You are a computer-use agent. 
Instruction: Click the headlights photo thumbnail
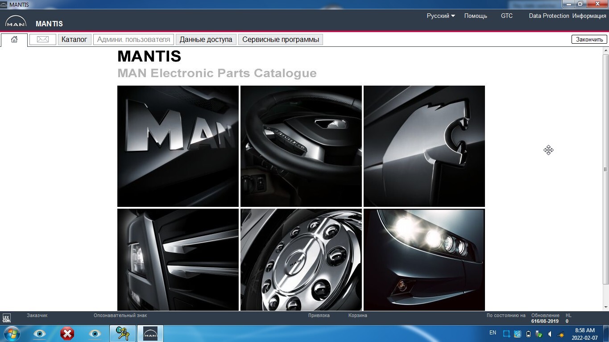pyautogui.click(x=424, y=260)
